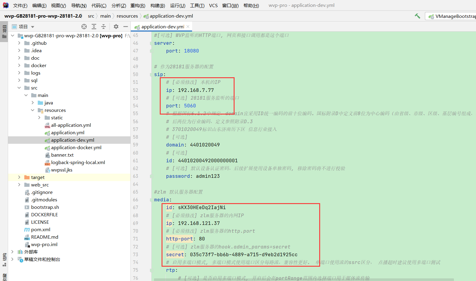Click the horizontal scrollbar under the editor
Viewport: 476px width, 281px height.
tap(299, 280)
